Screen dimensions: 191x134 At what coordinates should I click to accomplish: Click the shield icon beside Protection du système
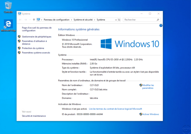[19, 48]
